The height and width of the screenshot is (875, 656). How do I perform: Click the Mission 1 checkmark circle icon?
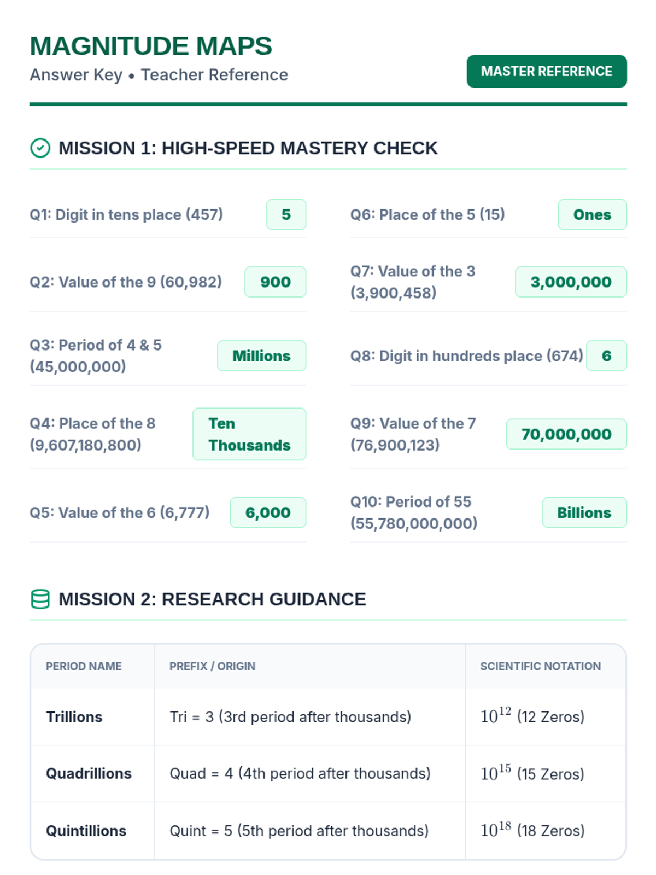pos(40,148)
